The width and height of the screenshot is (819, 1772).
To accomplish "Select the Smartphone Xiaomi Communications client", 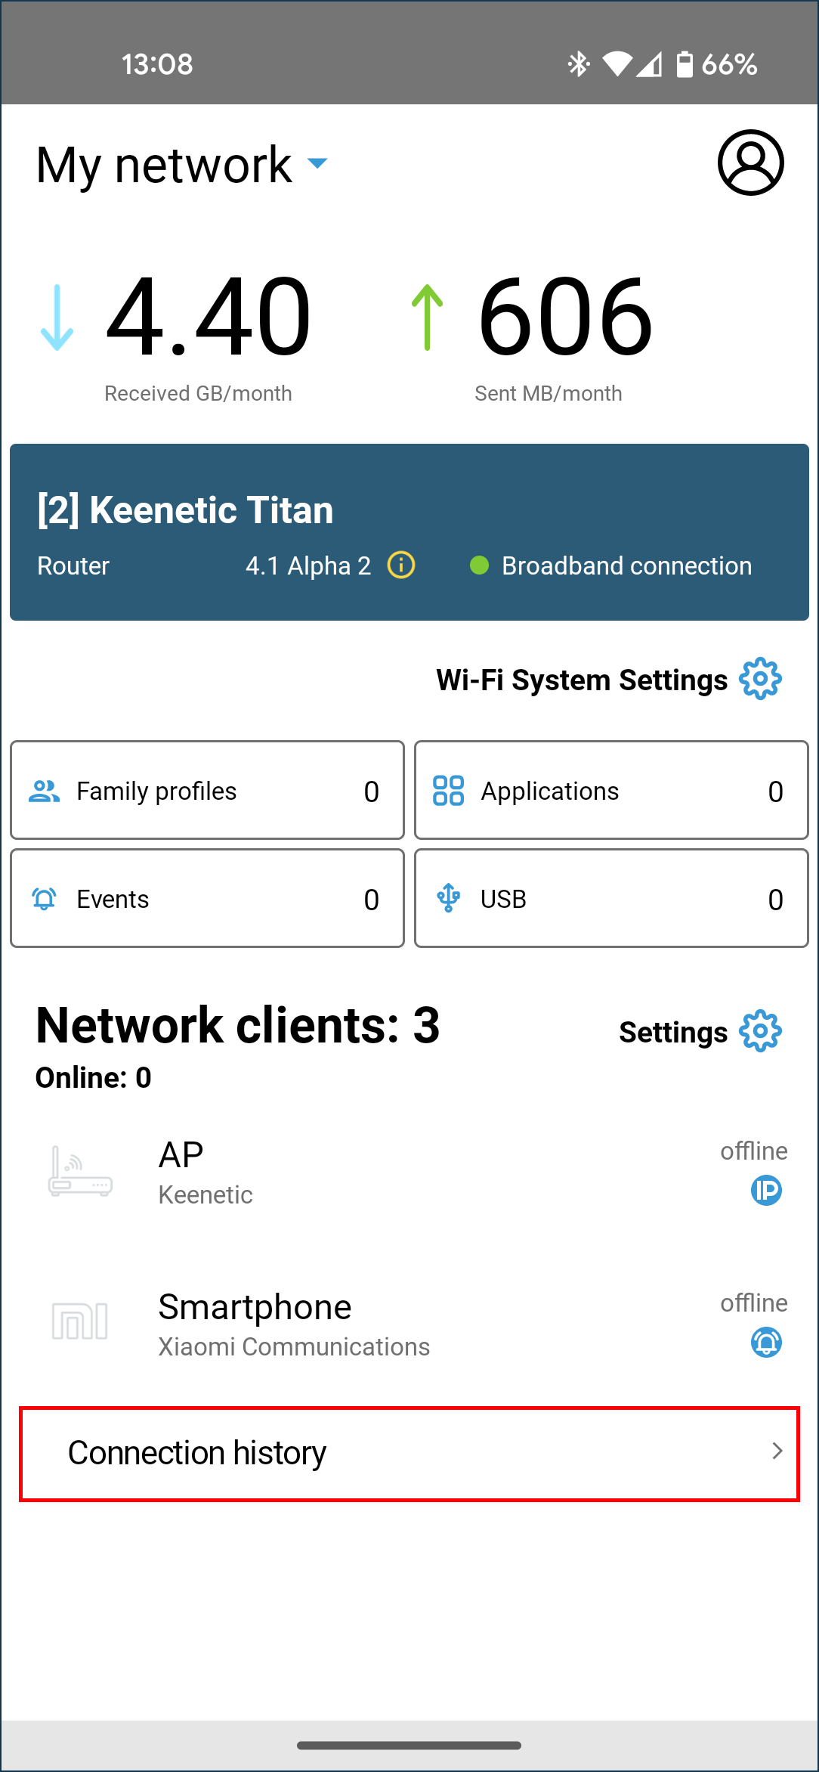I will point(378,1324).
